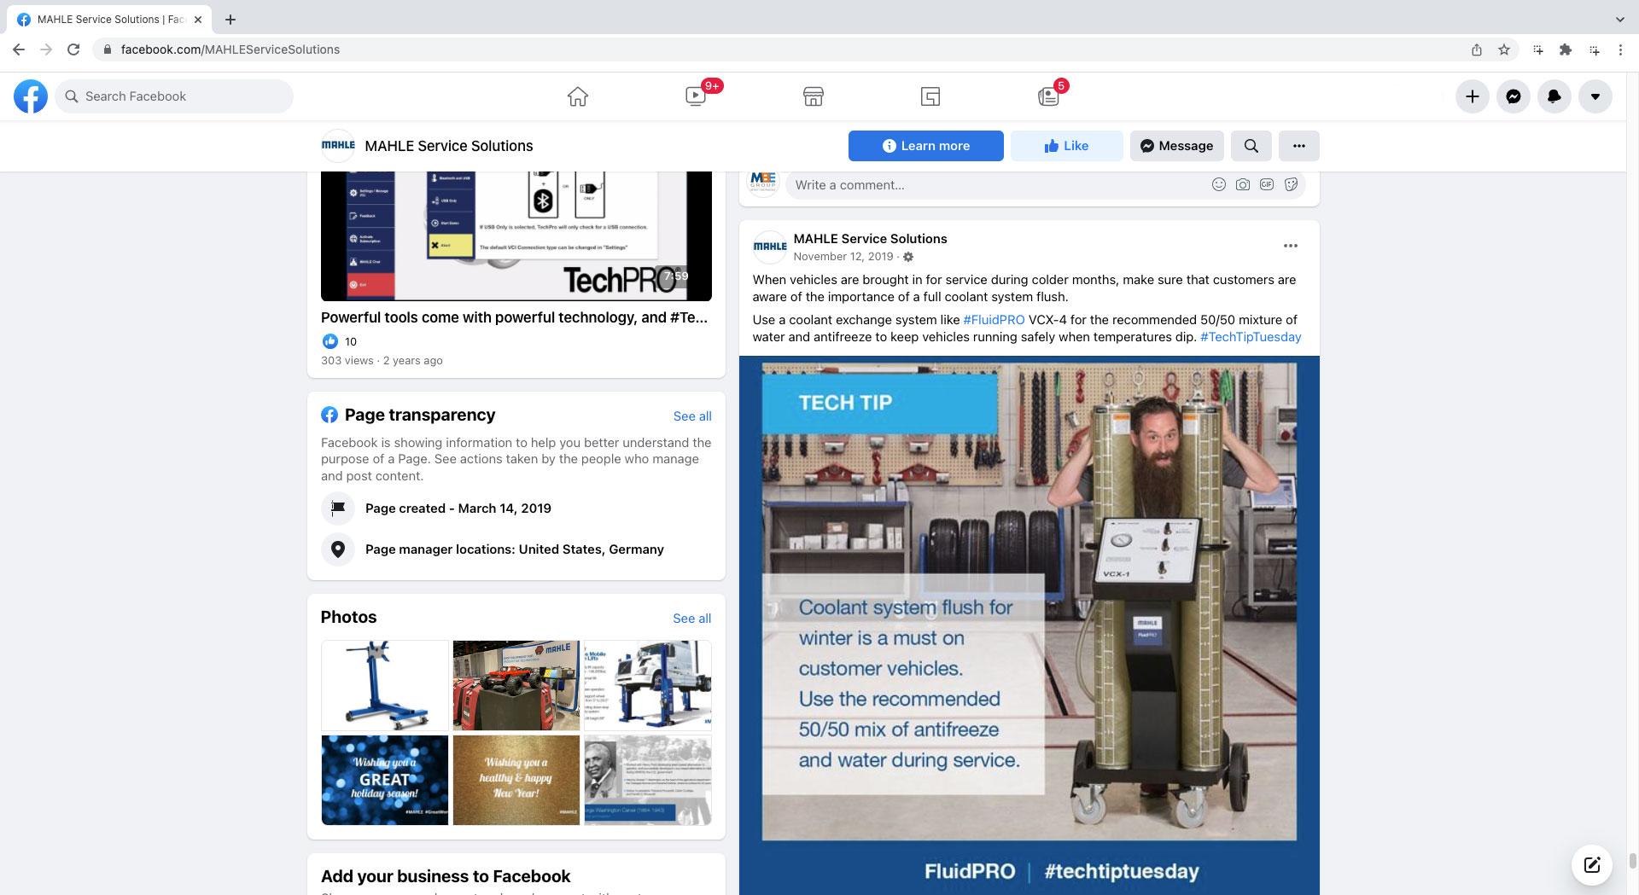
Task: Open Notifications bell
Action: click(x=1554, y=96)
